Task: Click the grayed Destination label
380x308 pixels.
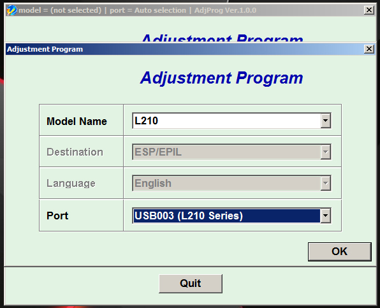Action: click(x=75, y=152)
